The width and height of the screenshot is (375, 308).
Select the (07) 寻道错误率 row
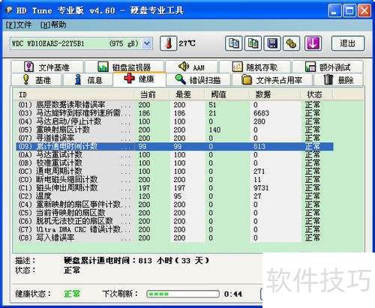[x=175, y=138]
